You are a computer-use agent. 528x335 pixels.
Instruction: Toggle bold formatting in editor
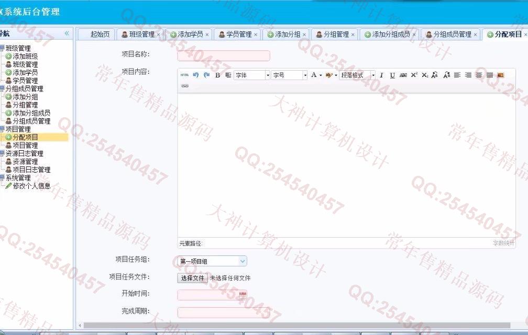[x=217, y=75]
